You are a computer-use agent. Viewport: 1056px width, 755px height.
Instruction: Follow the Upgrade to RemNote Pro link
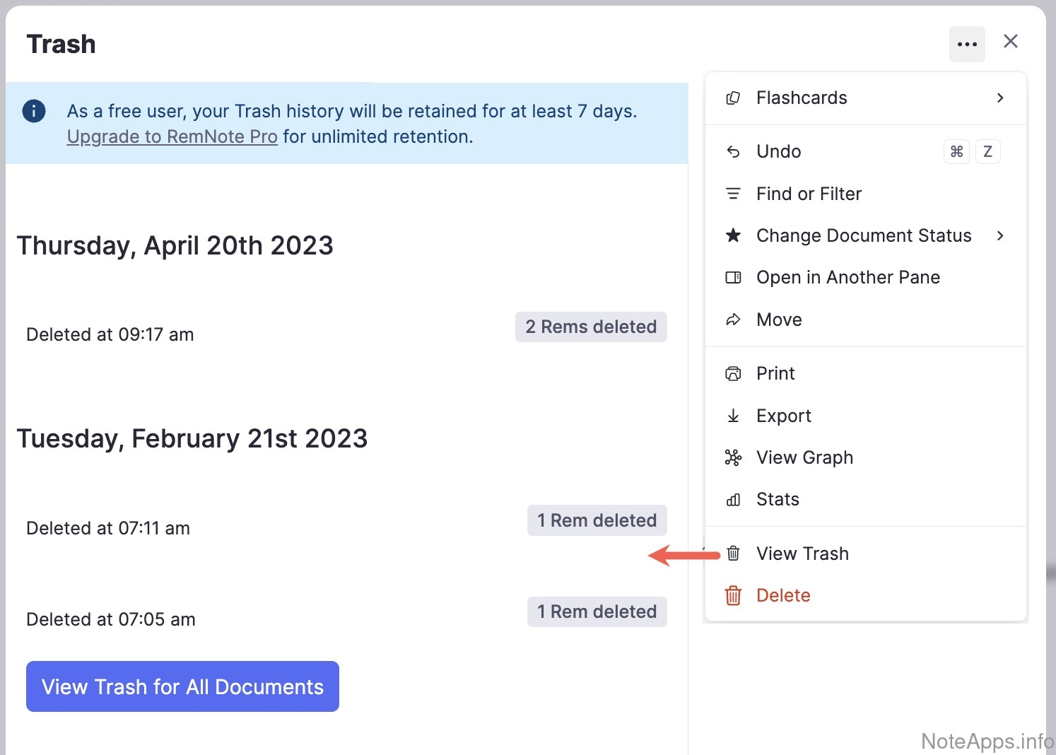pyautogui.click(x=172, y=136)
